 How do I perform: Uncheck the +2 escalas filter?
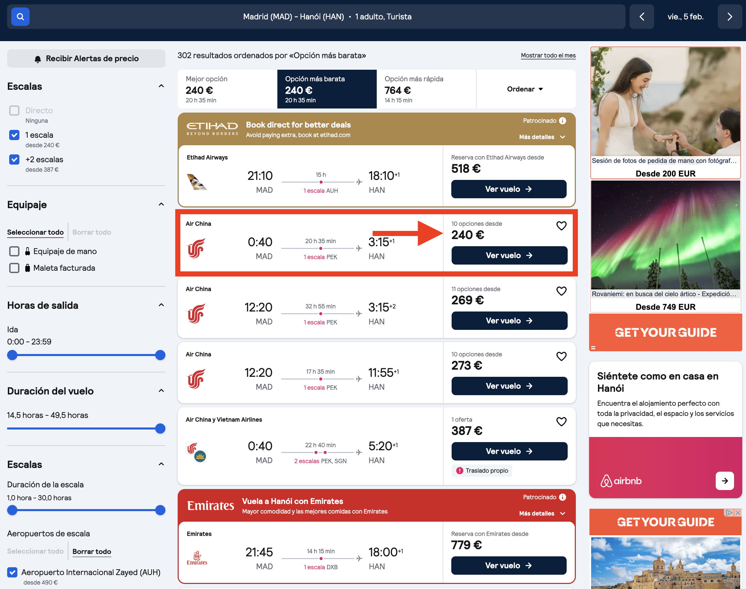click(14, 159)
